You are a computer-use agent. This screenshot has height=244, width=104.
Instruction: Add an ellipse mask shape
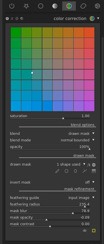(75, 171)
